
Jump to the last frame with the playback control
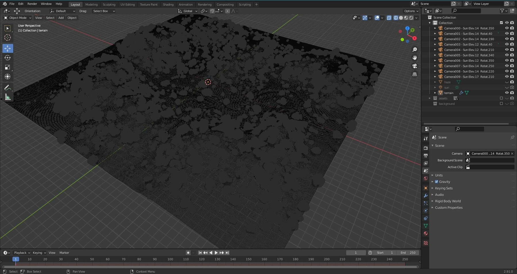(x=227, y=252)
